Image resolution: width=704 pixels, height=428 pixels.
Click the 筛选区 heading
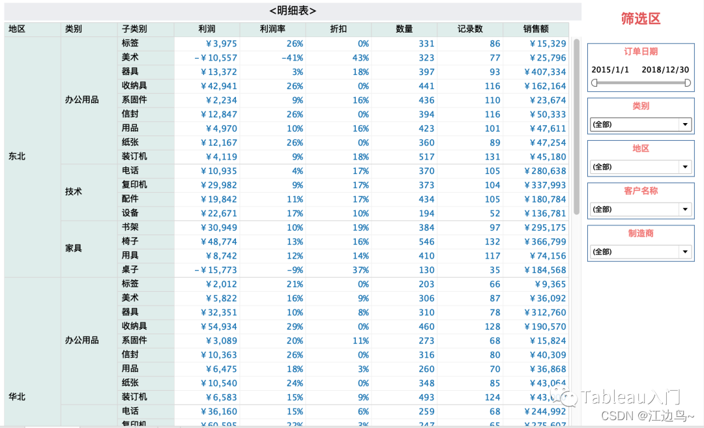tap(641, 19)
